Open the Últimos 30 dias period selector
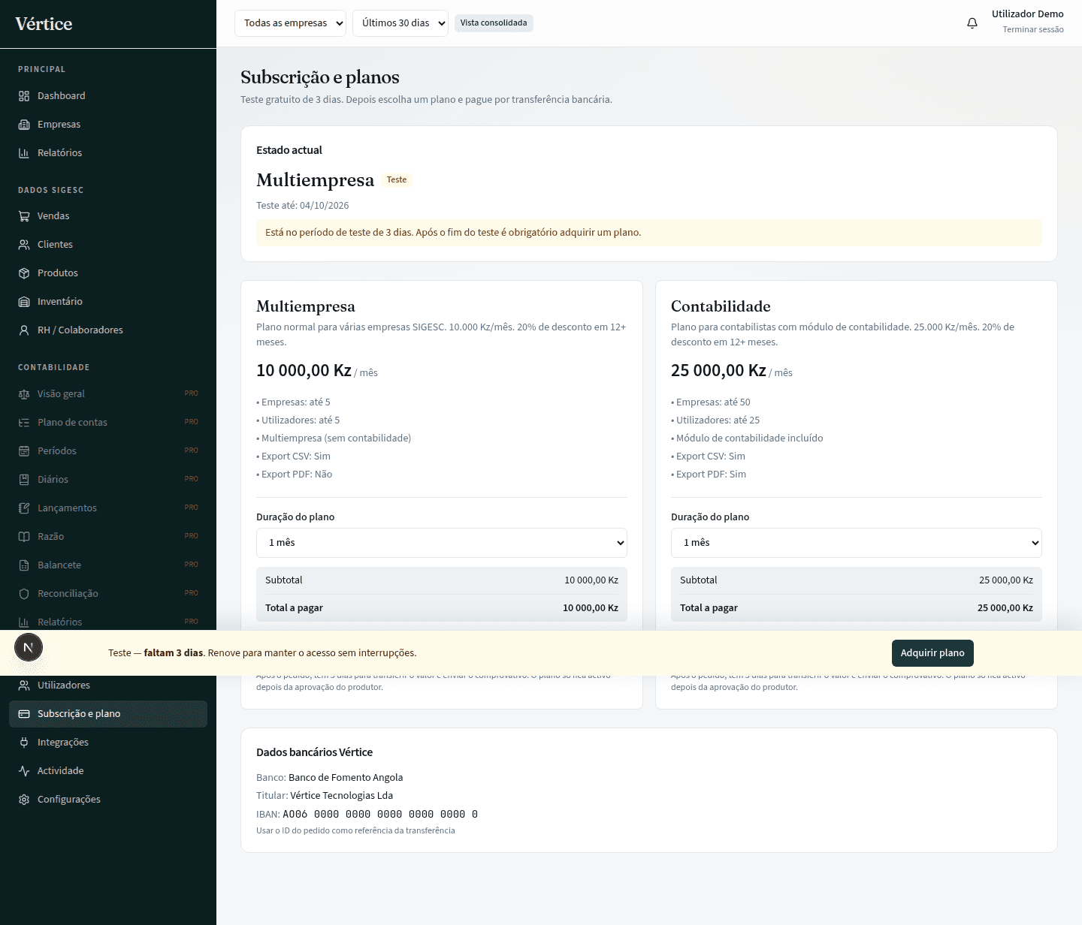1082x925 pixels. tap(400, 23)
